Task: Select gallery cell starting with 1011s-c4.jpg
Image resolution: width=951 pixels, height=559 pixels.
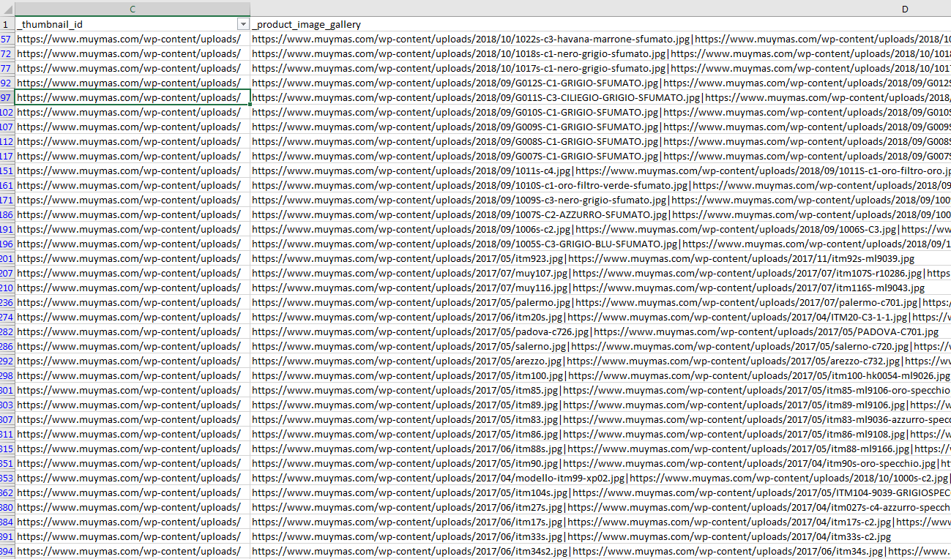Action: pos(600,170)
